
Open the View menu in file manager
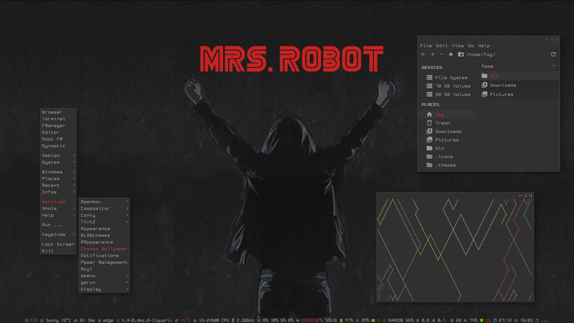458,46
